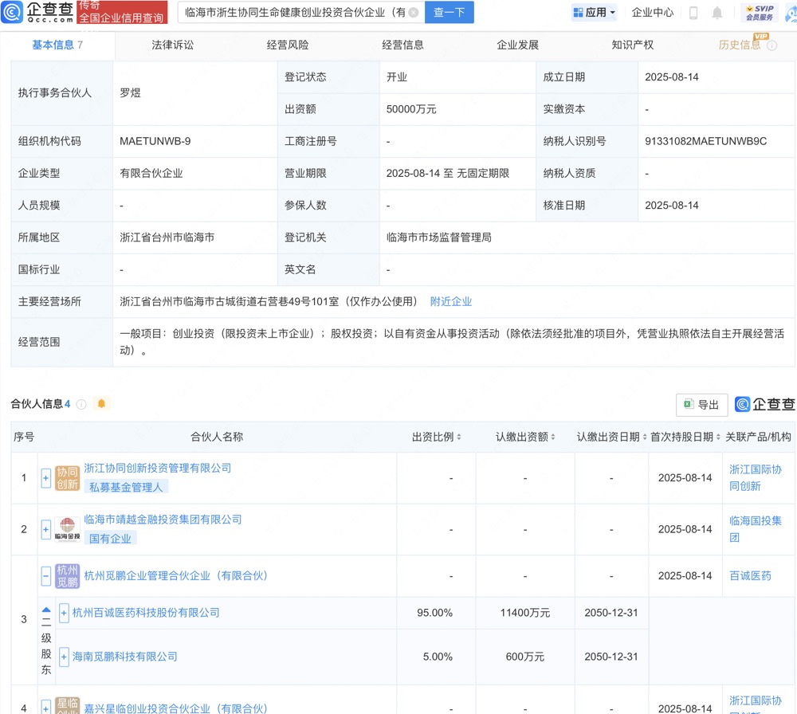Click the 查一下 search button
797x714 pixels.
[x=449, y=13]
